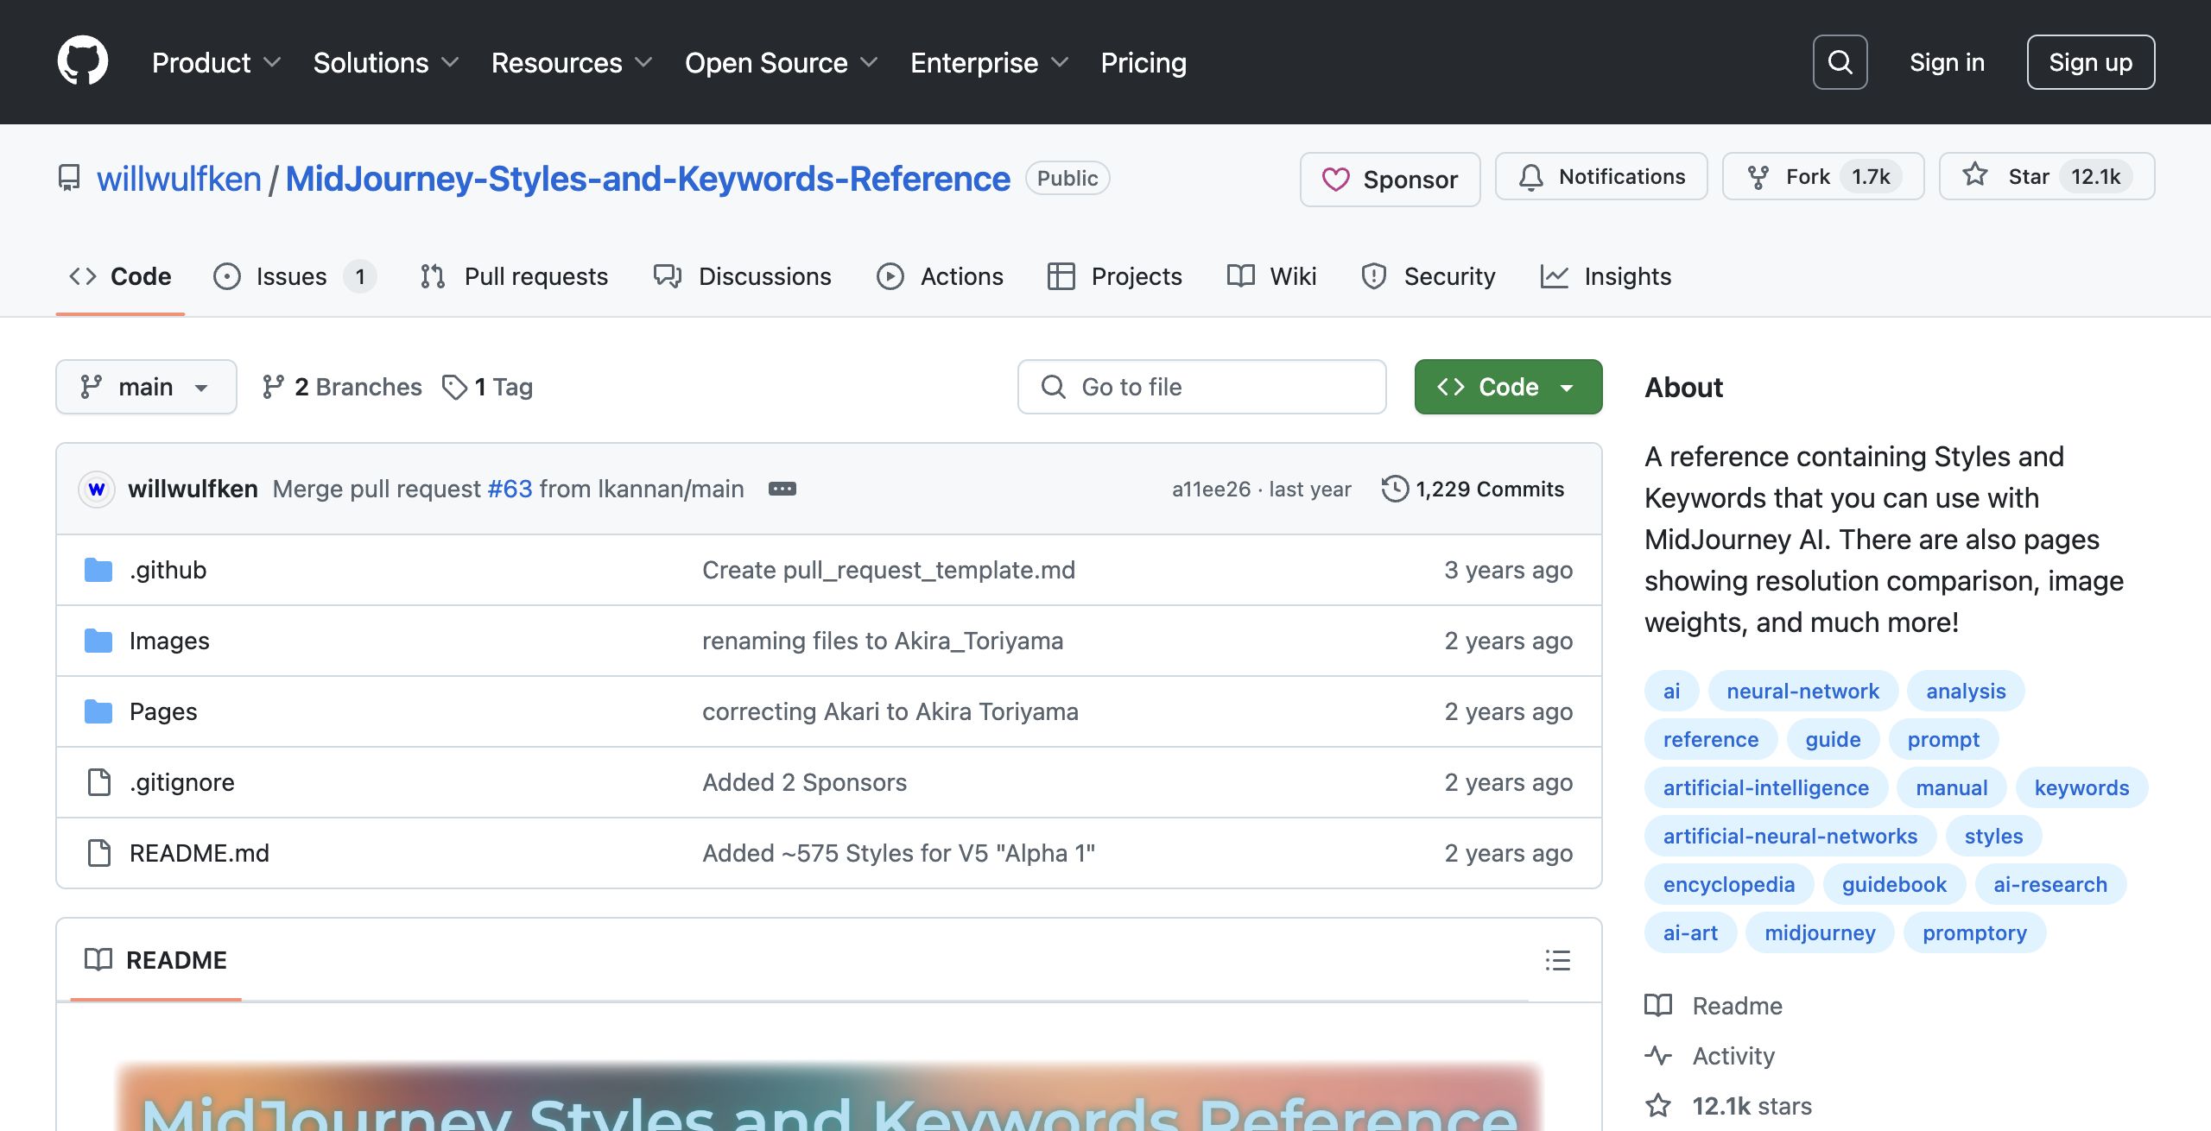Focus the Go to file field
Viewport: 2211px width, 1131px height.
1202,387
